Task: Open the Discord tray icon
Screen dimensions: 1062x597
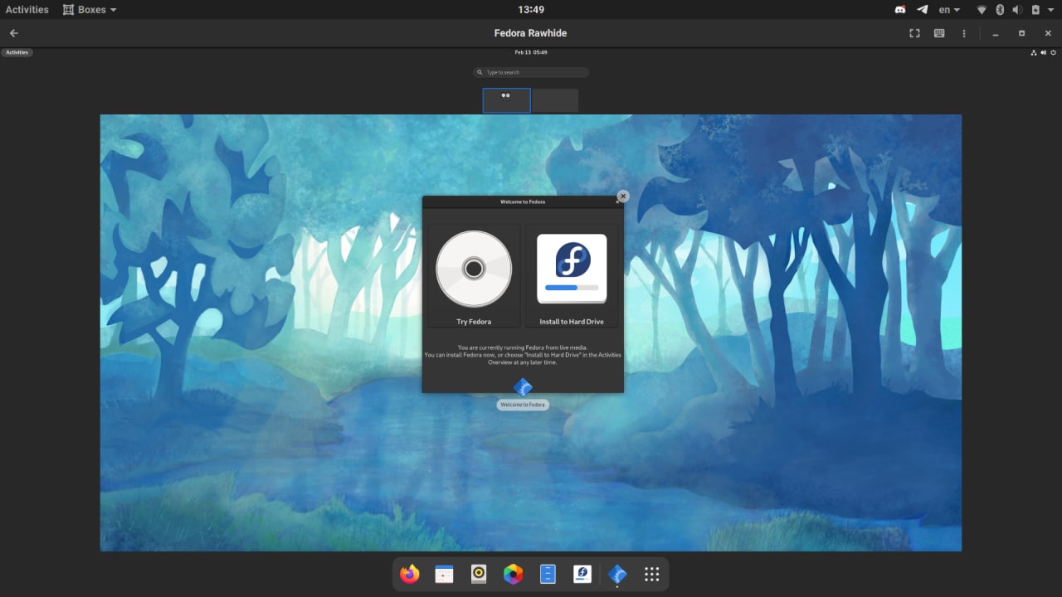Action: [901, 10]
